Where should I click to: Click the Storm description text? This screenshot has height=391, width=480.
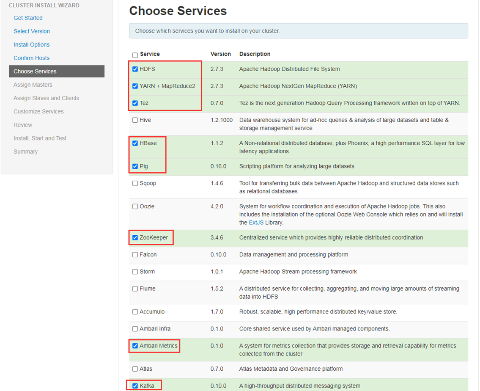point(298,272)
